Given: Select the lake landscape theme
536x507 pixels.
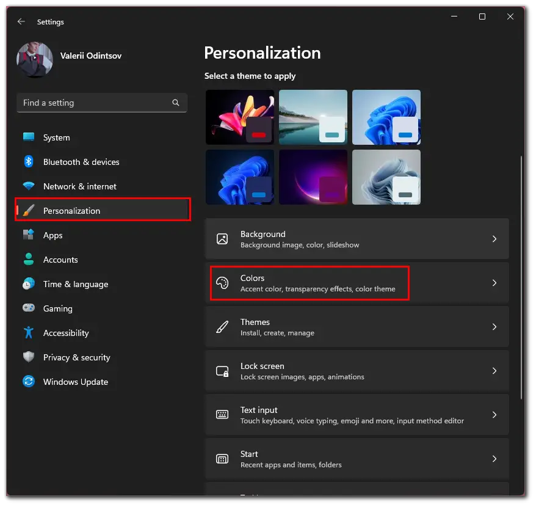Looking at the screenshot, I should point(313,117).
